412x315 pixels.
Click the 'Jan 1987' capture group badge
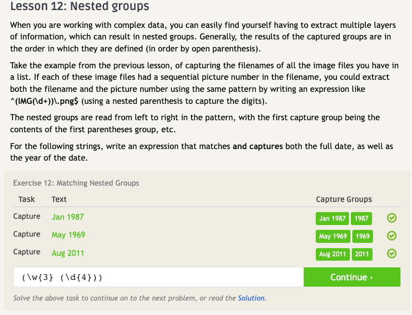pos(332,218)
